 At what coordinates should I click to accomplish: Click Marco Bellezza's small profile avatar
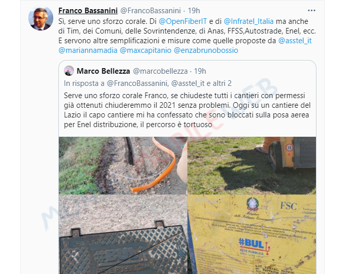[69, 71]
